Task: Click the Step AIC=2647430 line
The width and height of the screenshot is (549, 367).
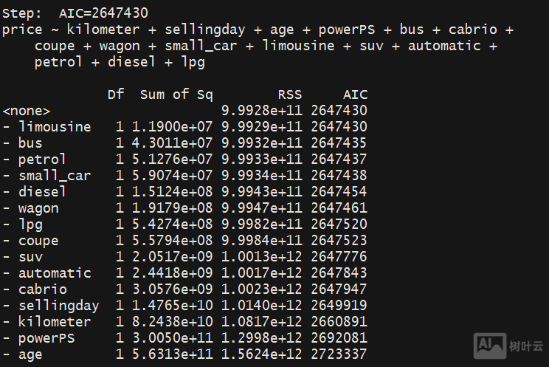Action: point(75,13)
